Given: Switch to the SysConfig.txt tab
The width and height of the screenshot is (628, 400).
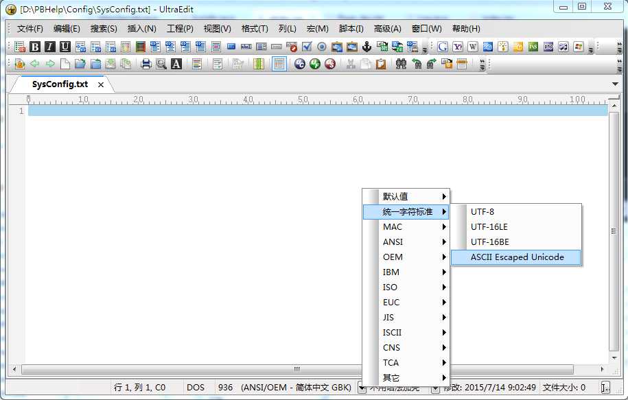Looking at the screenshot, I should coord(60,84).
